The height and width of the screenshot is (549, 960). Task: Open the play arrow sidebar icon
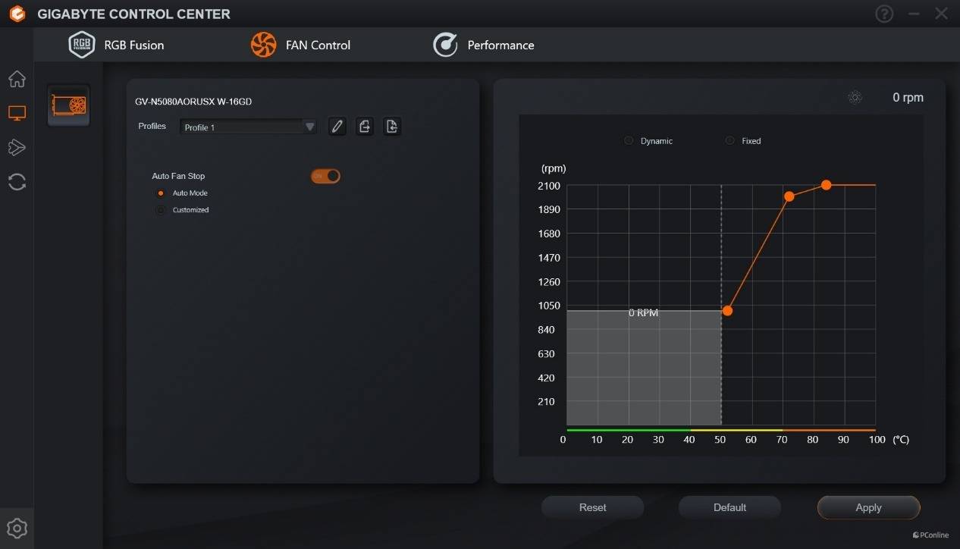17,147
